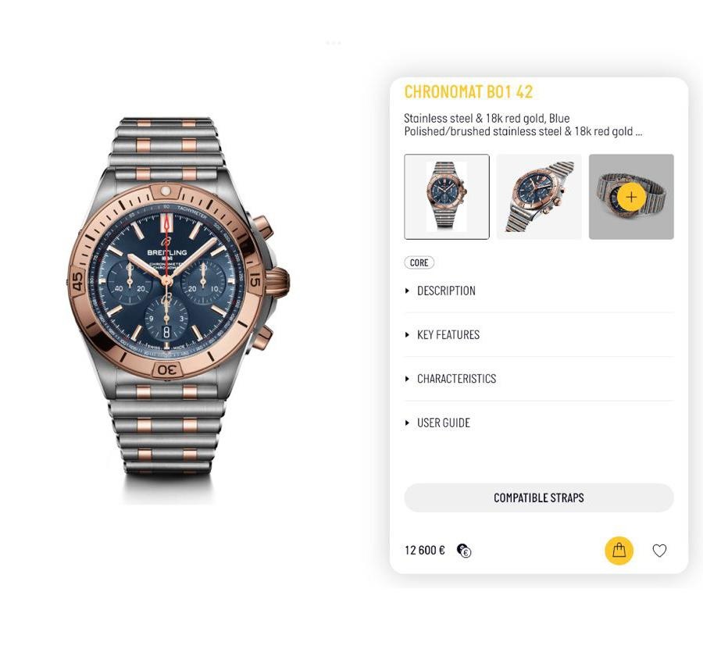Open the Chronomat B01 42 title
This screenshot has height=660, width=703.
coord(469,92)
